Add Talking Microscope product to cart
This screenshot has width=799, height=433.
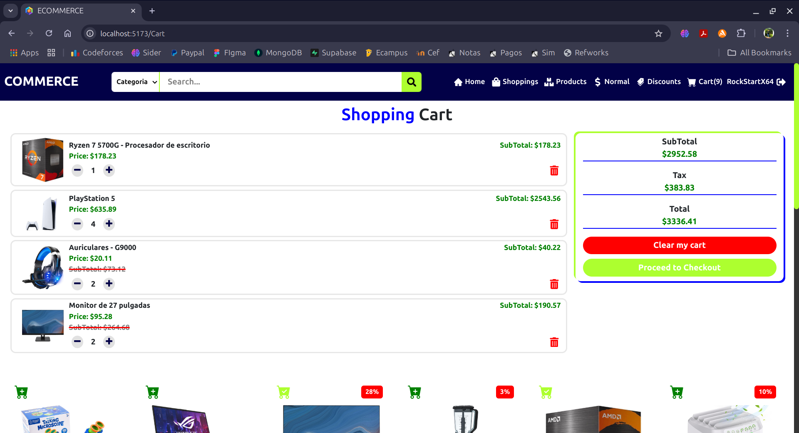[22, 392]
